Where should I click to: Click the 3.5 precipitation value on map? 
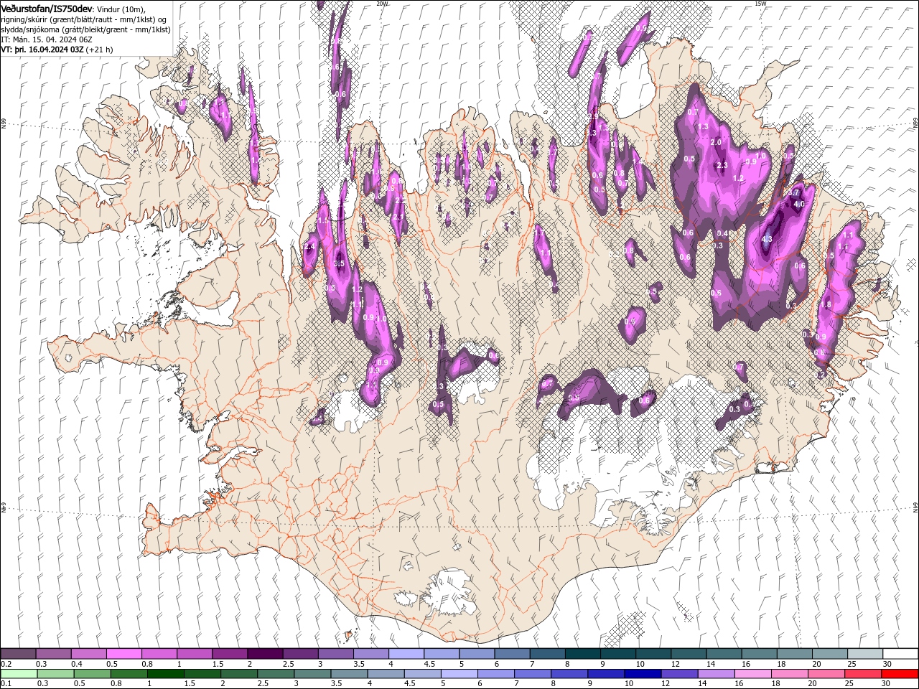(340, 264)
